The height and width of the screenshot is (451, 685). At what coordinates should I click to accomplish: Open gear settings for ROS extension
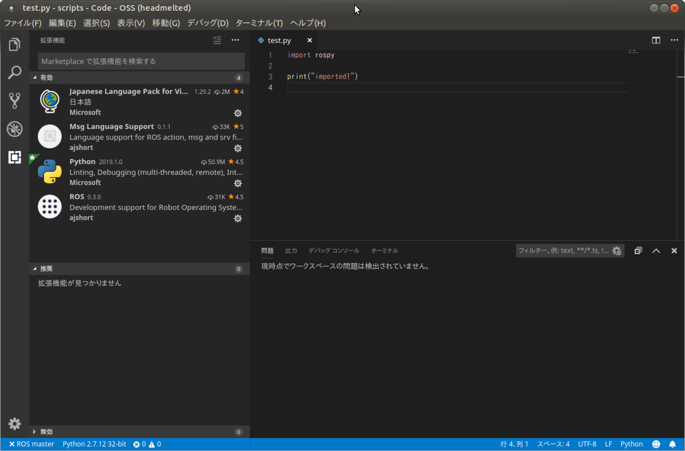pyautogui.click(x=238, y=218)
